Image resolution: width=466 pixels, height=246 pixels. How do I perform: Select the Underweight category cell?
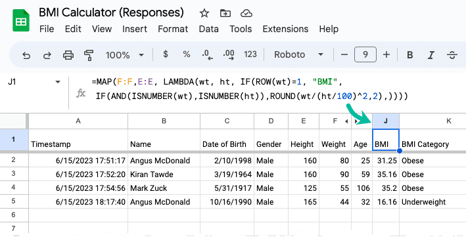tap(432, 202)
